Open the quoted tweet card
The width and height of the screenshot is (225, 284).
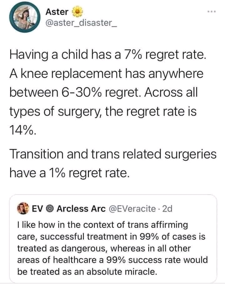tap(113, 238)
